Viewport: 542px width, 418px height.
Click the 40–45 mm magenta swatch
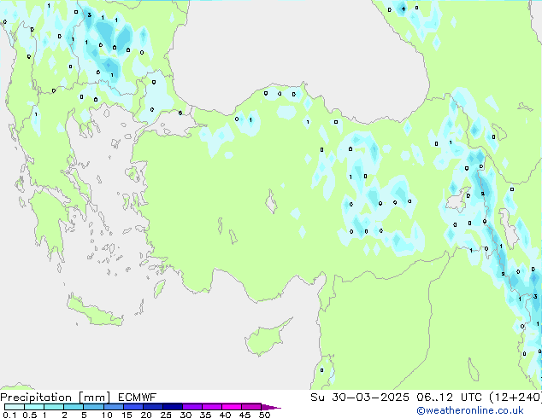coord(232,407)
